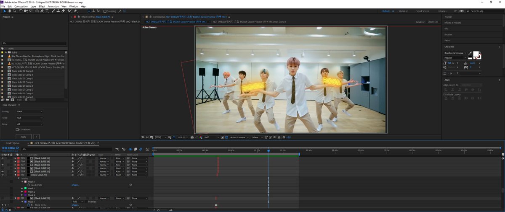Screen dimensions: 505x212
Task: Open the 1 View layout dropdown
Action: pyautogui.click(x=256, y=137)
